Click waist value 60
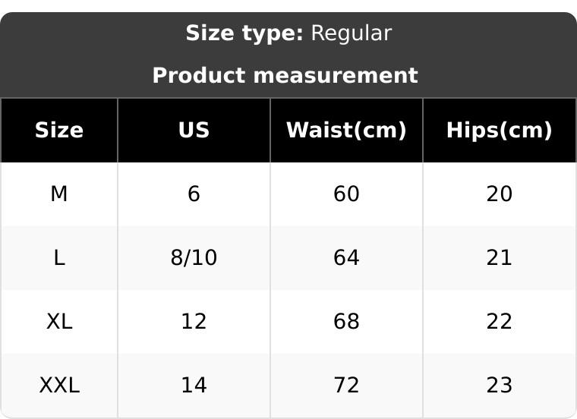577x419 pixels. tap(347, 194)
